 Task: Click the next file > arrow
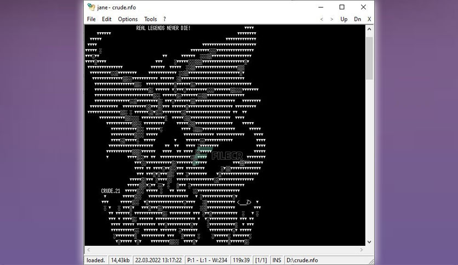tap(331, 19)
